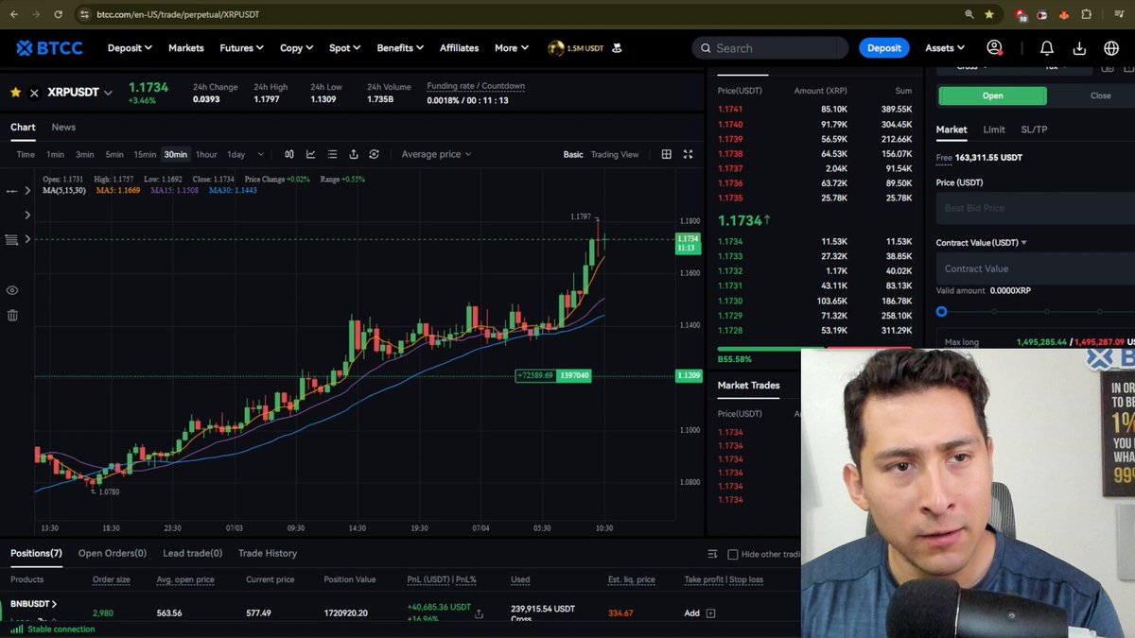Viewport: 1135px width, 638px height.
Task: Expand the Spot menu dropdown
Action: (x=345, y=48)
